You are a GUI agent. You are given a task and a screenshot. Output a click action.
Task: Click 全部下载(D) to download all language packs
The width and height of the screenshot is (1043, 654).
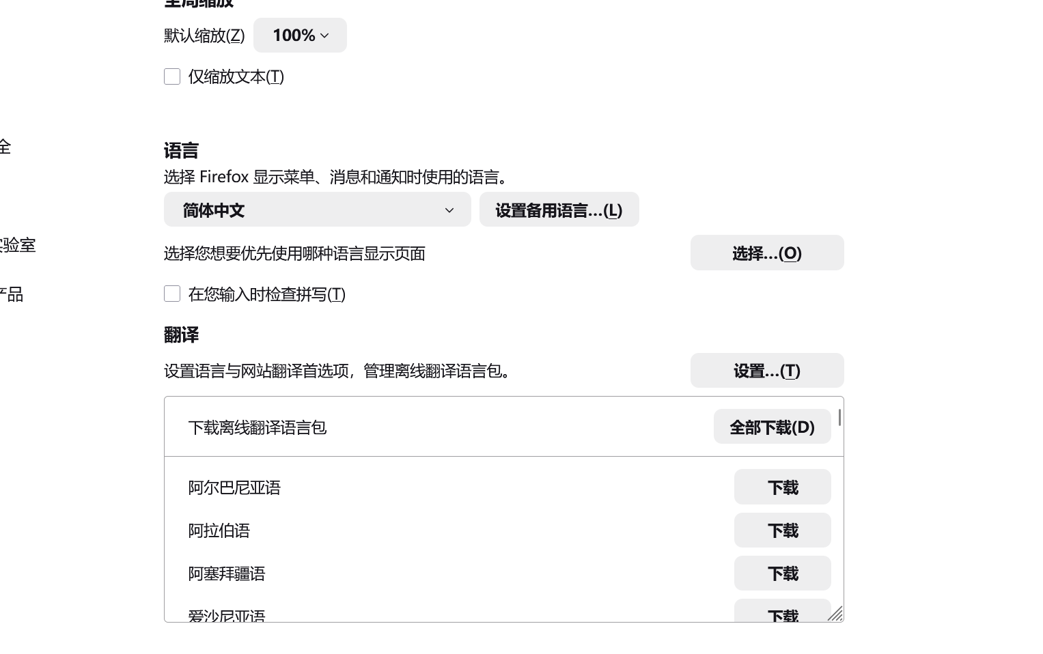(x=772, y=427)
